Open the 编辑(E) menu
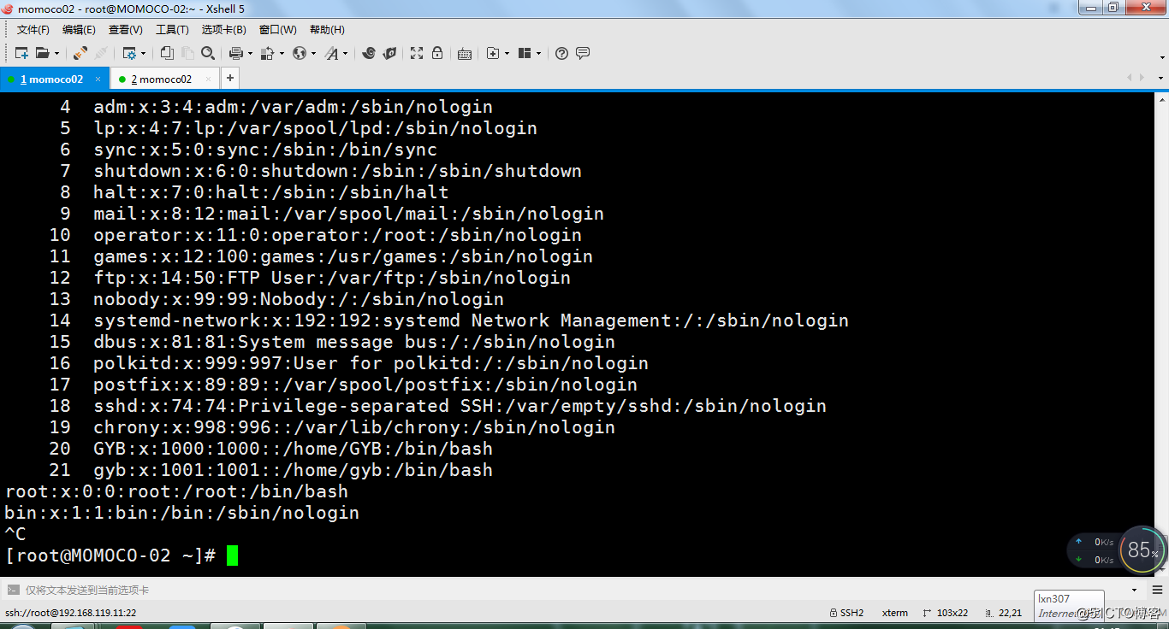 [79, 30]
